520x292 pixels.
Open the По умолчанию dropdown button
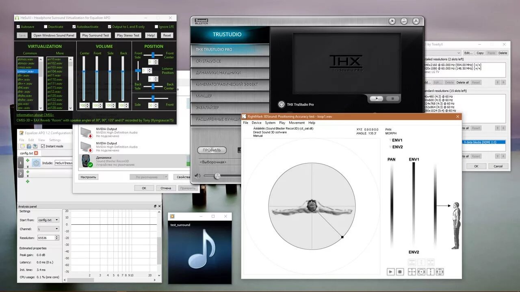tap(166, 177)
